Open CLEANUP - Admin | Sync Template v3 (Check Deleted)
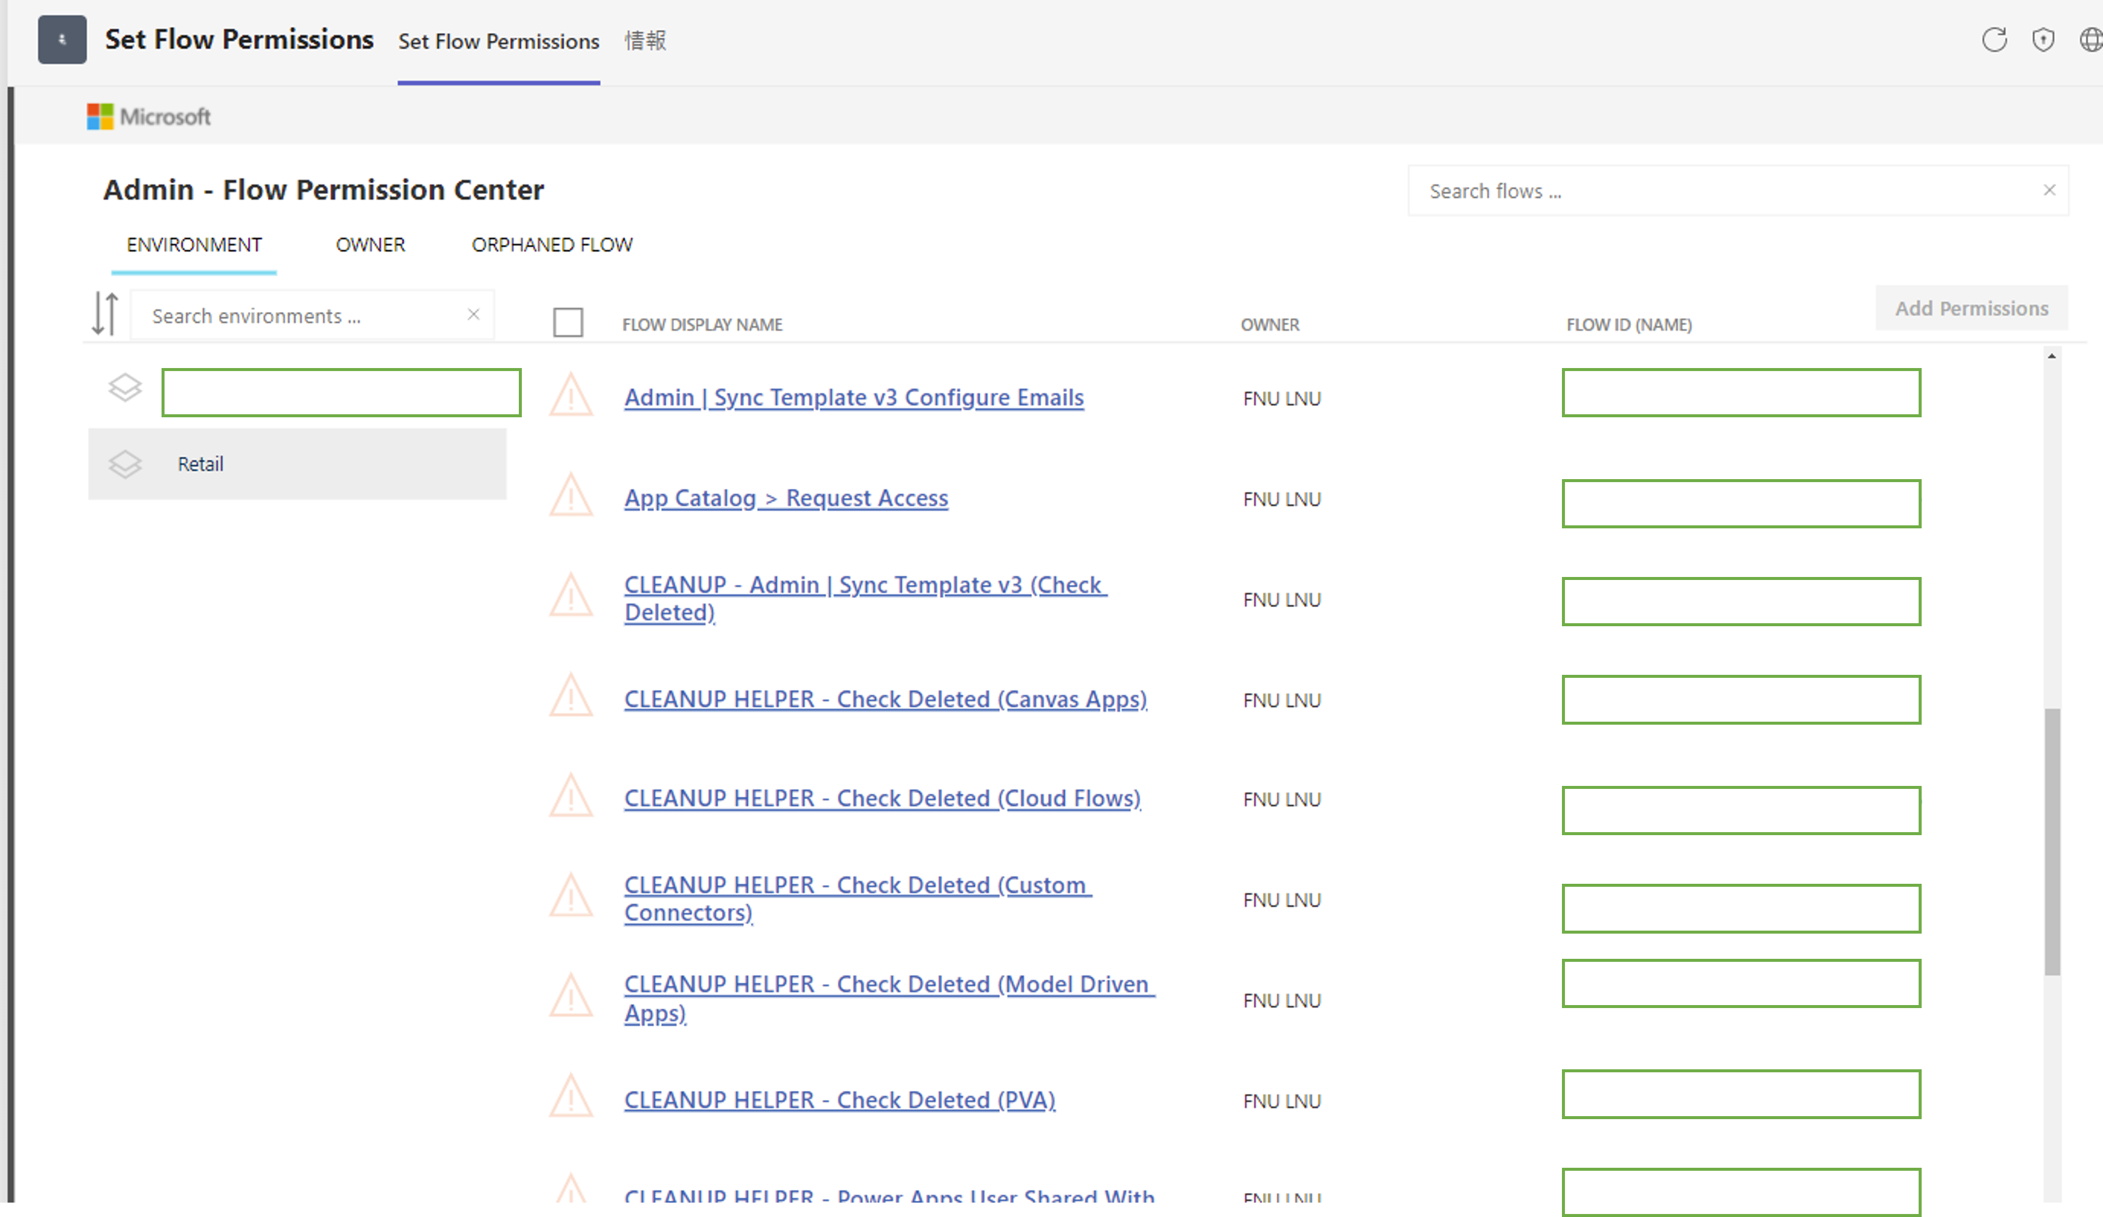This screenshot has width=2103, height=1217. point(865,598)
